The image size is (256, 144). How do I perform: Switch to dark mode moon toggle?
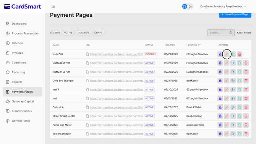point(190,6)
